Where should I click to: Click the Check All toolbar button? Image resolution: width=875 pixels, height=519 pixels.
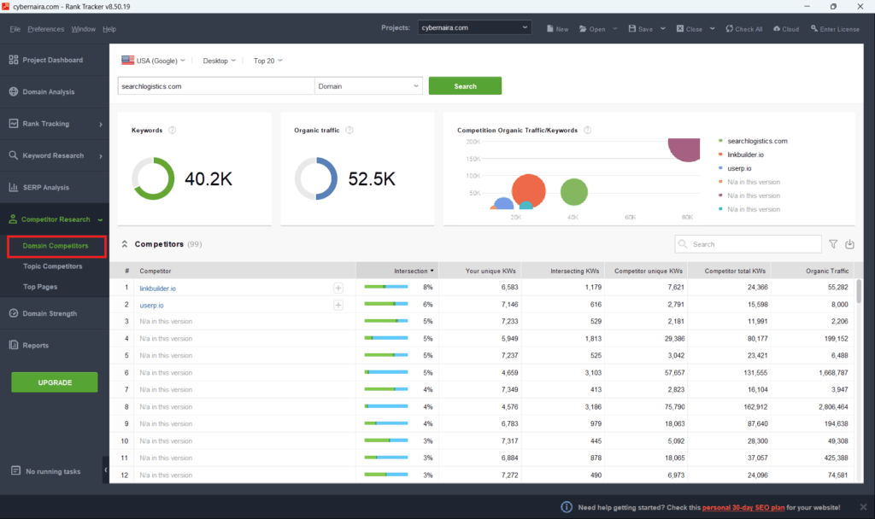(x=744, y=29)
